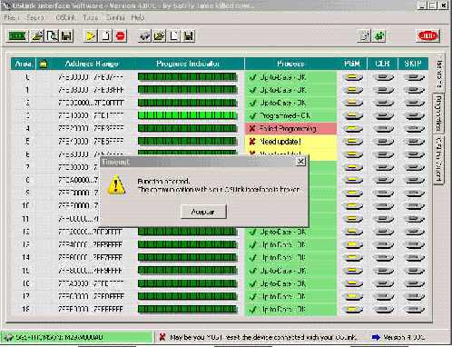Click the green device icon near the red oval

click(x=379, y=36)
